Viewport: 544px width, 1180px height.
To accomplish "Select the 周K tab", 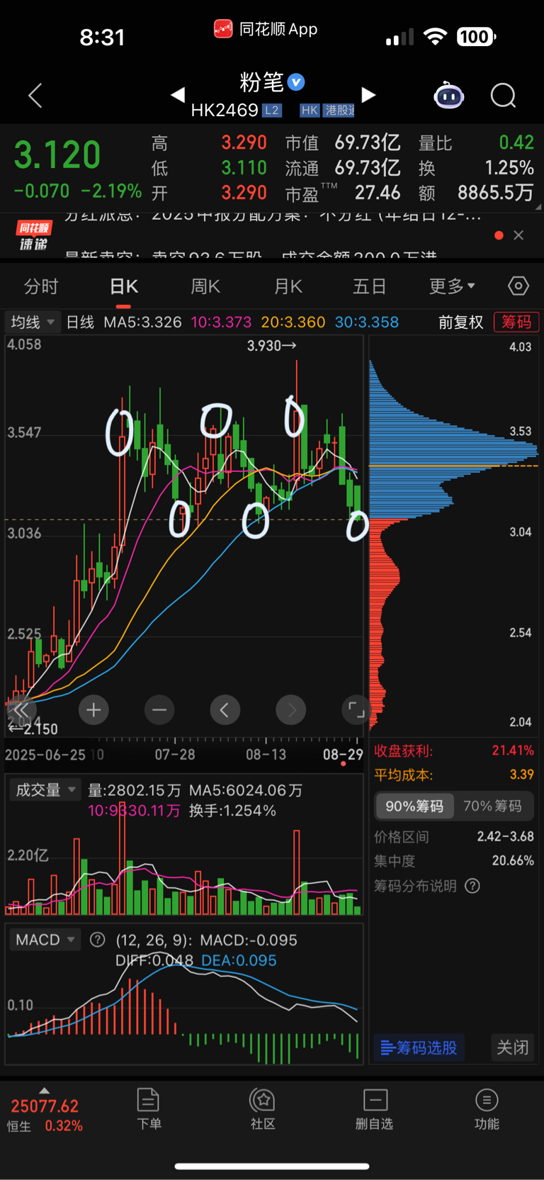I will [x=205, y=286].
